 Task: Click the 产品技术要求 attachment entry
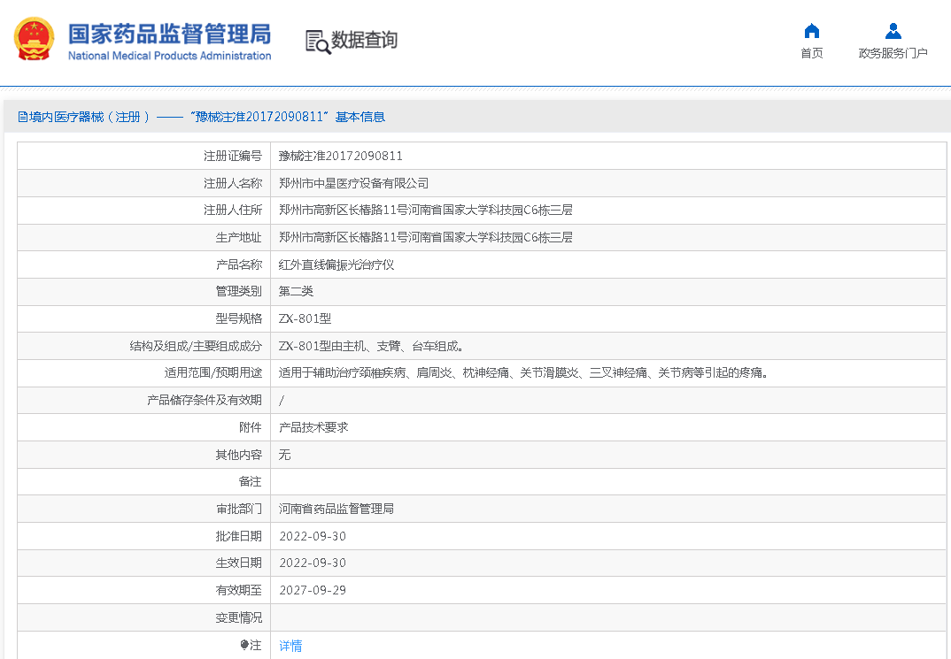(x=313, y=427)
